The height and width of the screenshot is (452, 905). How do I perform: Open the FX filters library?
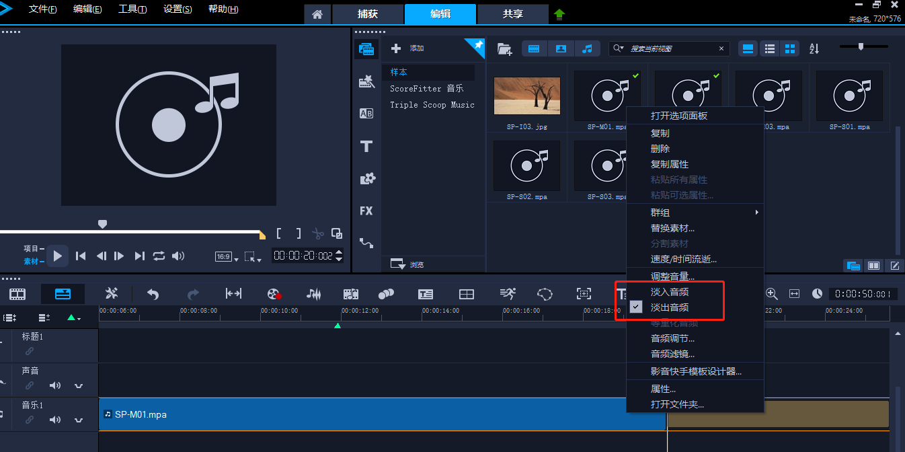click(x=366, y=211)
